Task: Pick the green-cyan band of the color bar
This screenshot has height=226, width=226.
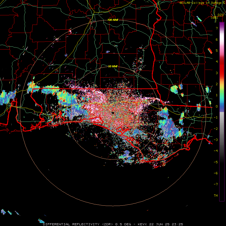Action: pyautogui.click(x=222, y=96)
